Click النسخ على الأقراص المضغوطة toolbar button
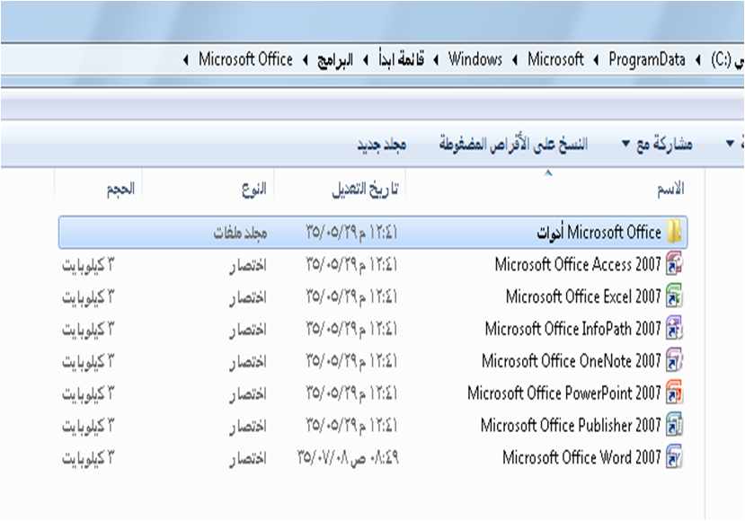 click(x=513, y=144)
